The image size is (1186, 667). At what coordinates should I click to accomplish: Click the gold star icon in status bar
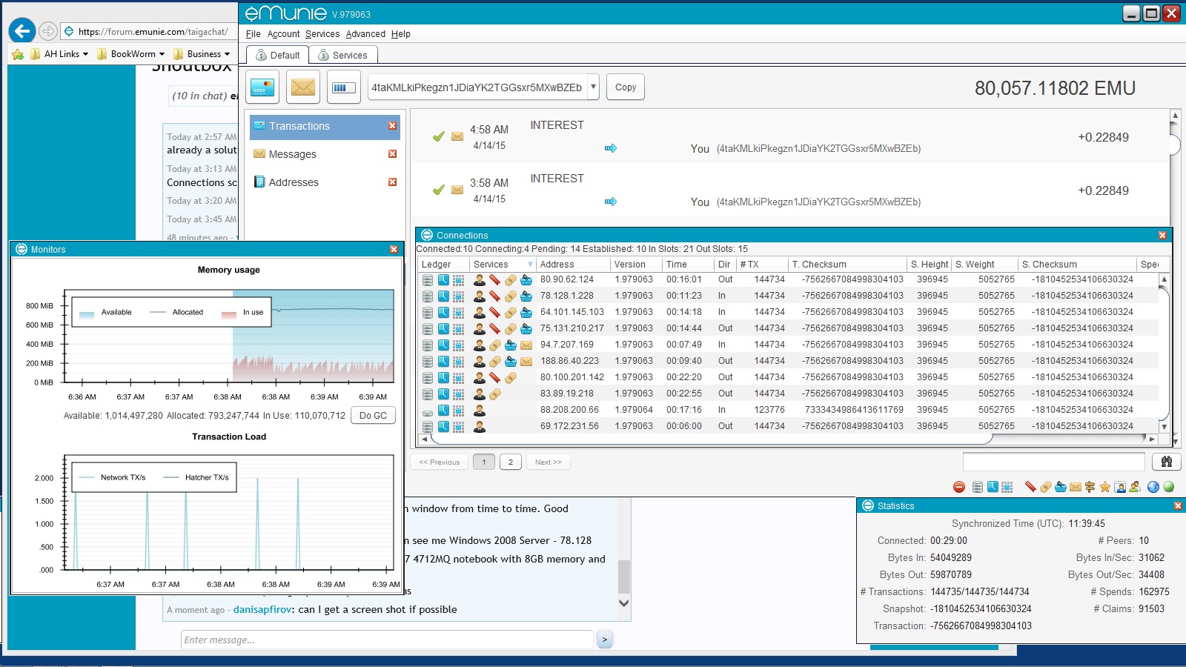tap(1105, 487)
